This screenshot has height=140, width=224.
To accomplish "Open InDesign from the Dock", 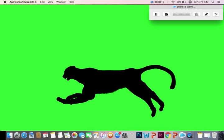I will coord(161,135).
